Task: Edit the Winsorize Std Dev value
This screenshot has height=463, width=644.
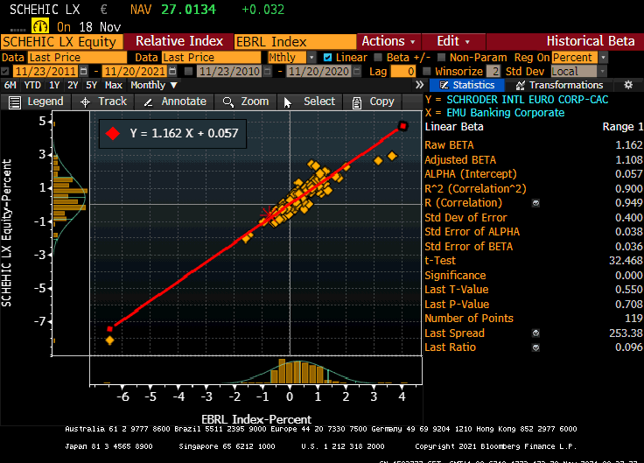Action: pyautogui.click(x=493, y=72)
